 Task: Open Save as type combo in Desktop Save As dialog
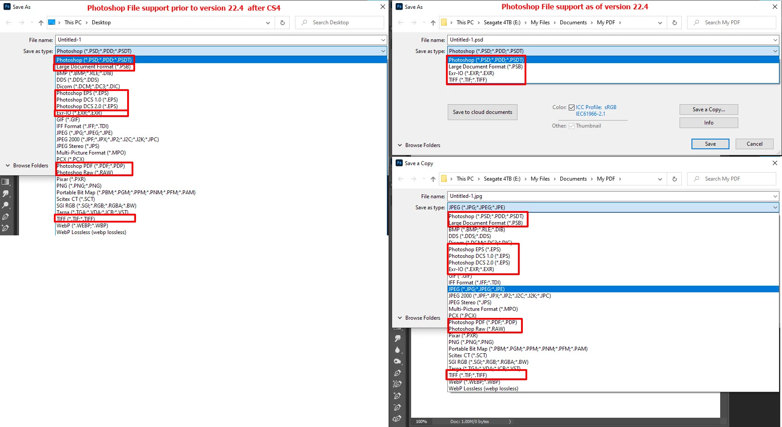[221, 51]
